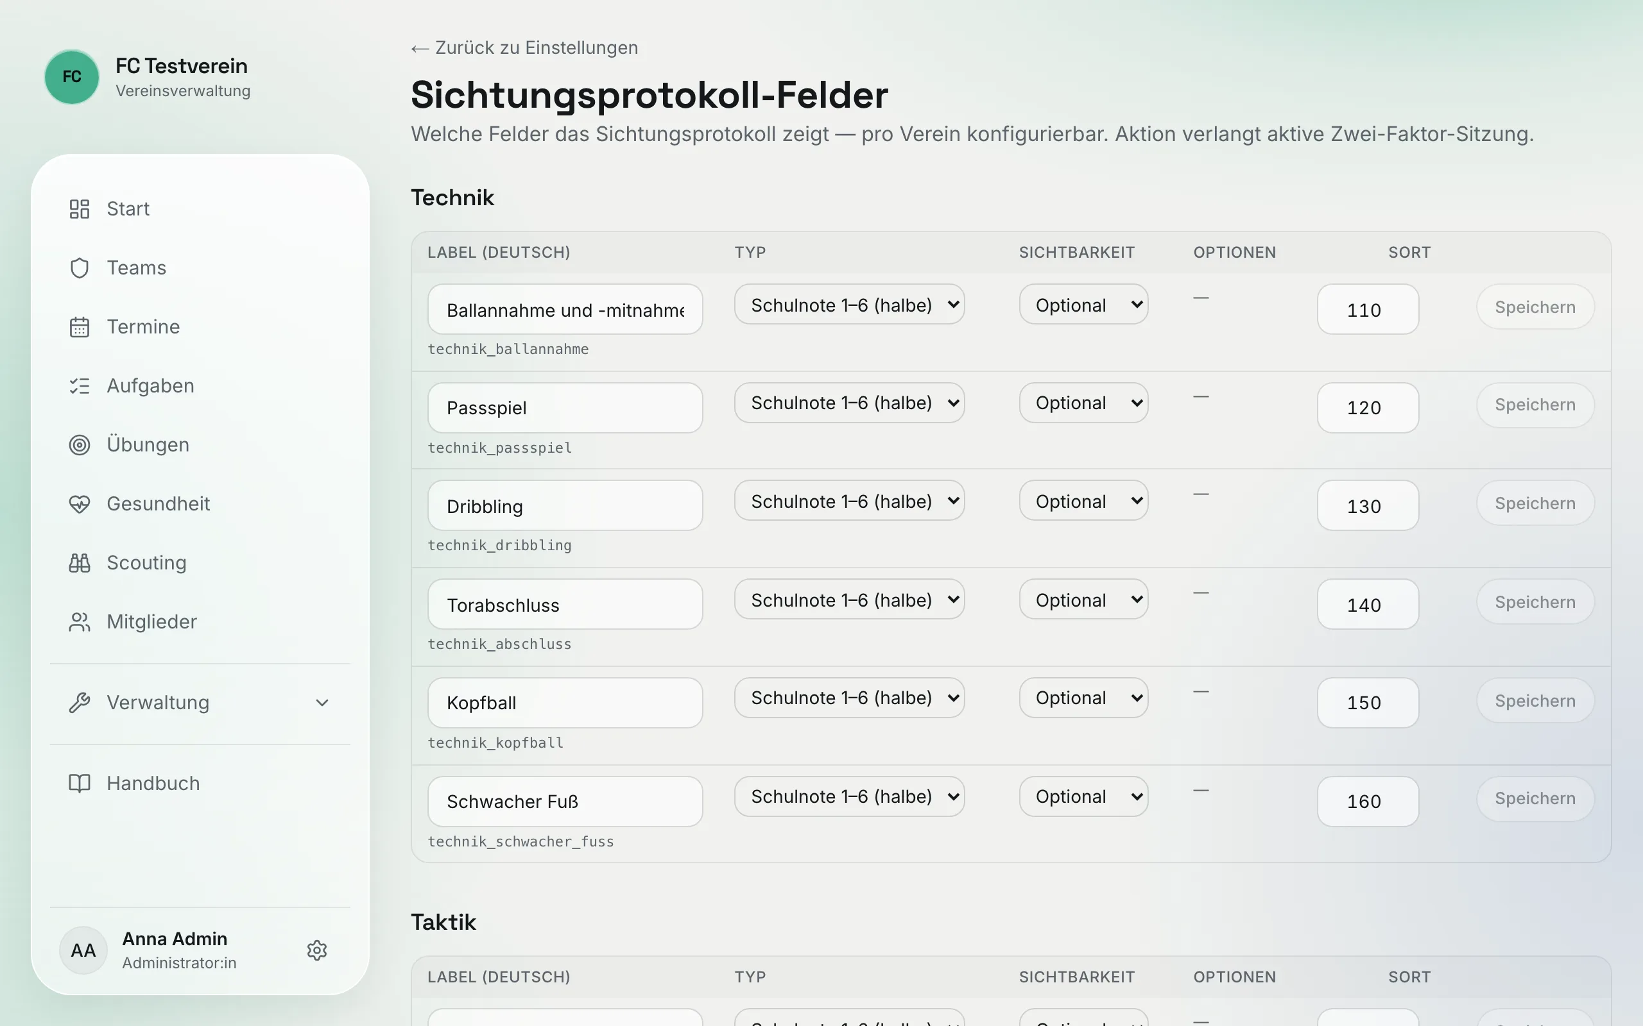The width and height of the screenshot is (1643, 1026).
Task: Click the sort field with value 120
Action: pyautogui.click(x=1368, y=408)
